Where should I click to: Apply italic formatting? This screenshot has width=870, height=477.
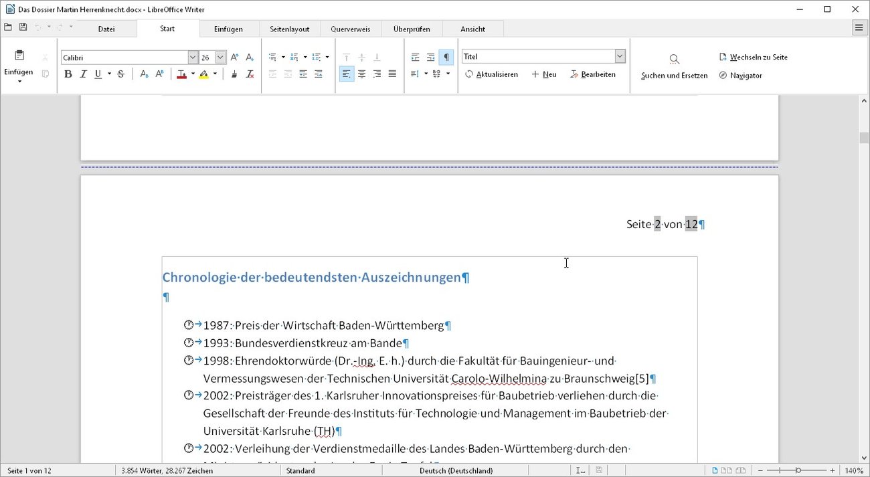pyautogui.click(x=83, y=74)
